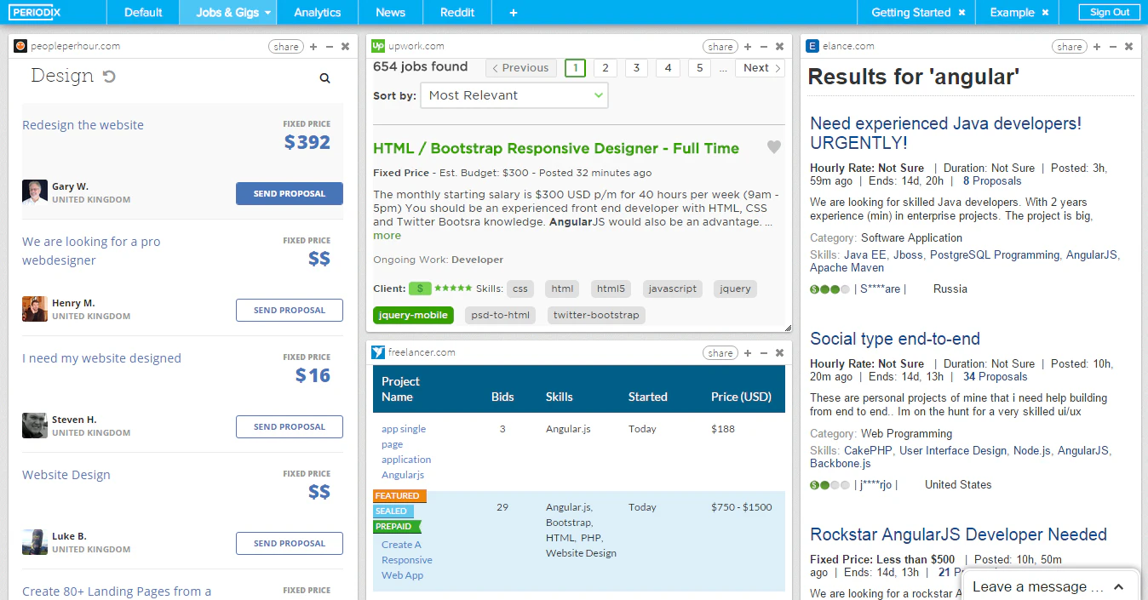Select the twitter-bootstrap skill tag
This screenshot has width=1148, height=600.
coord(596,315)
